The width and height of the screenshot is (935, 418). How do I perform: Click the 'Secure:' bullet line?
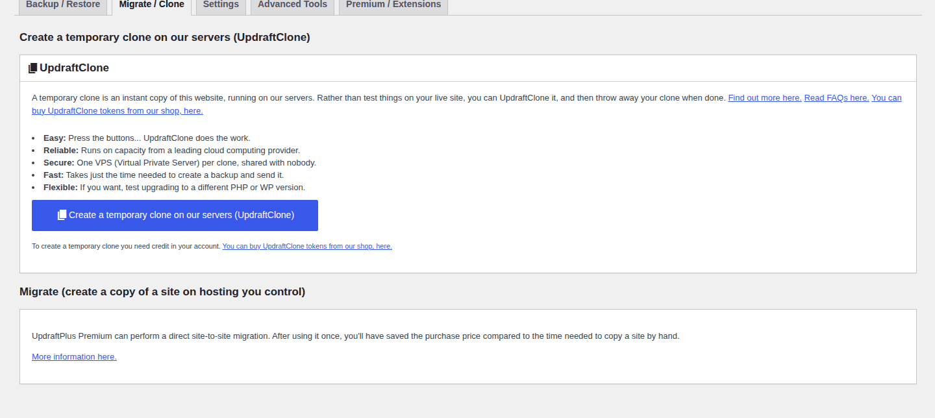point(180,163)
